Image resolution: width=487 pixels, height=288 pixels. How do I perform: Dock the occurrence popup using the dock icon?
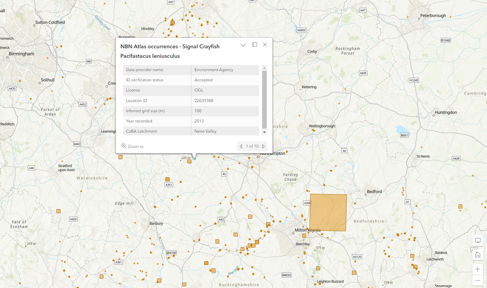(254, 45)
